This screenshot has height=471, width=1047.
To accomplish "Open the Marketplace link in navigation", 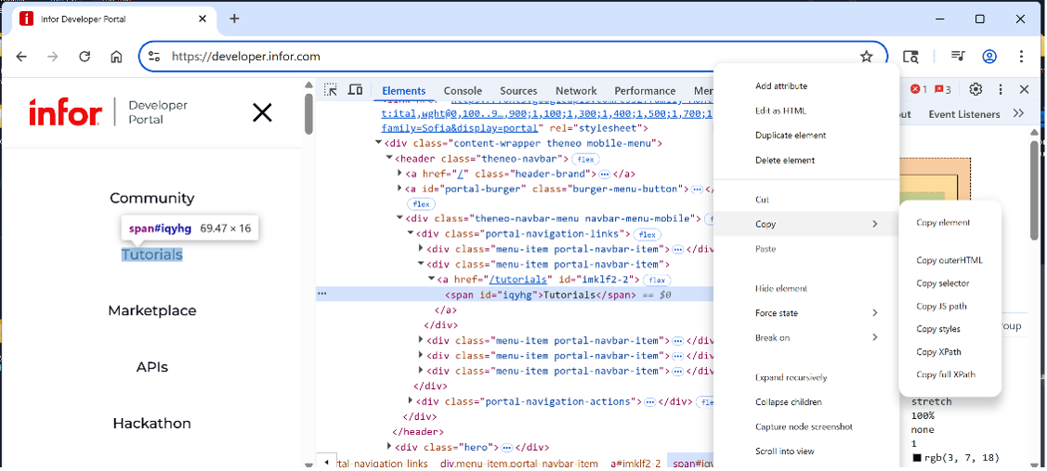I will tap(151, 310).
